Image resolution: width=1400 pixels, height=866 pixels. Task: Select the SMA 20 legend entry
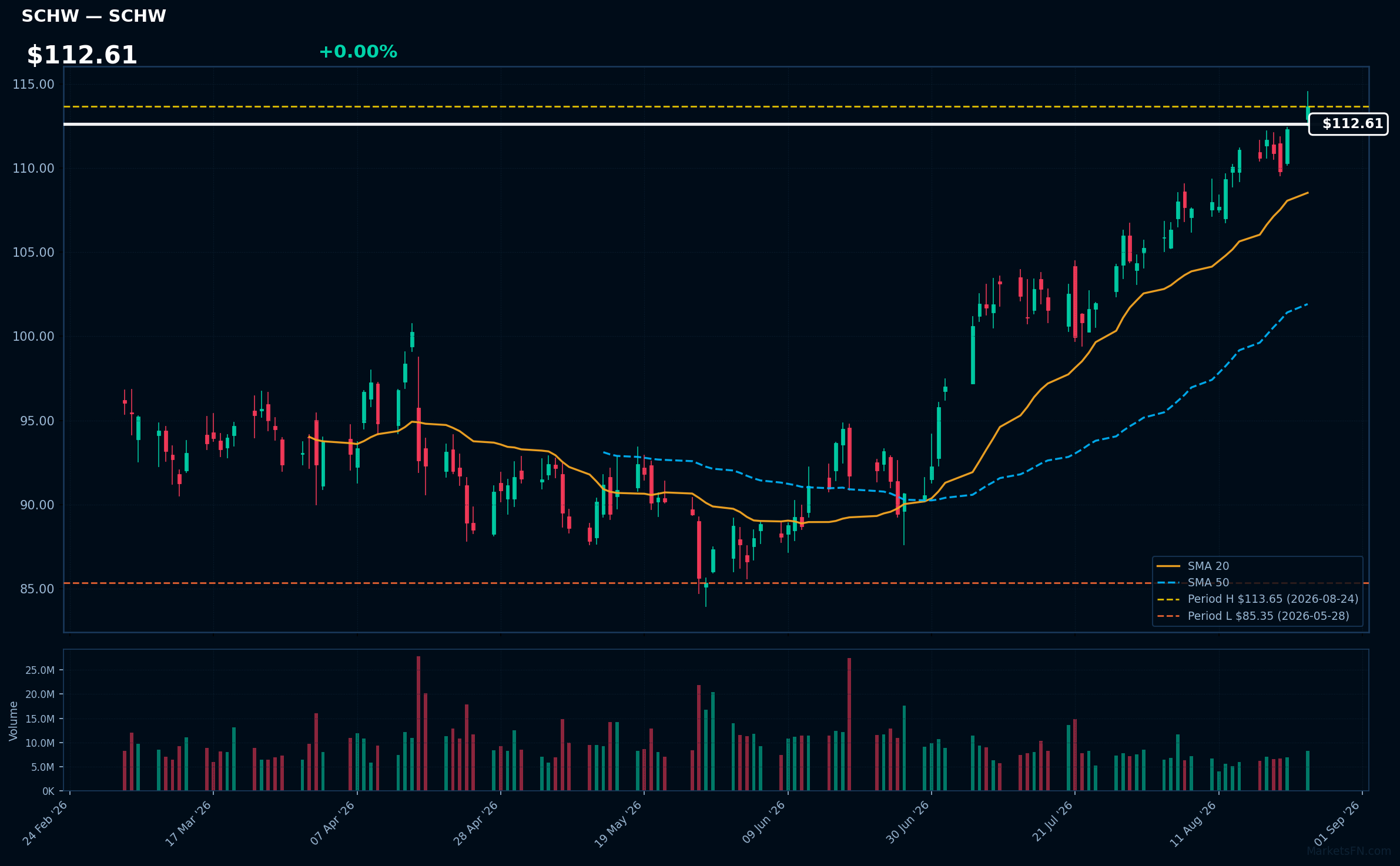pyautogui.click(x=1208, y=566)
